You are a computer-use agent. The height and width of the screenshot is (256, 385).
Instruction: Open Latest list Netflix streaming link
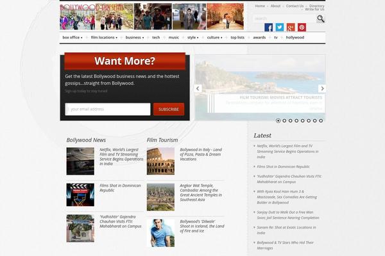tap(287, 152)
